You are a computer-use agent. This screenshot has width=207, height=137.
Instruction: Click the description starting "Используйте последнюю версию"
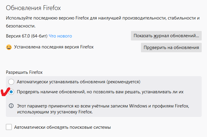coord(103,22)
